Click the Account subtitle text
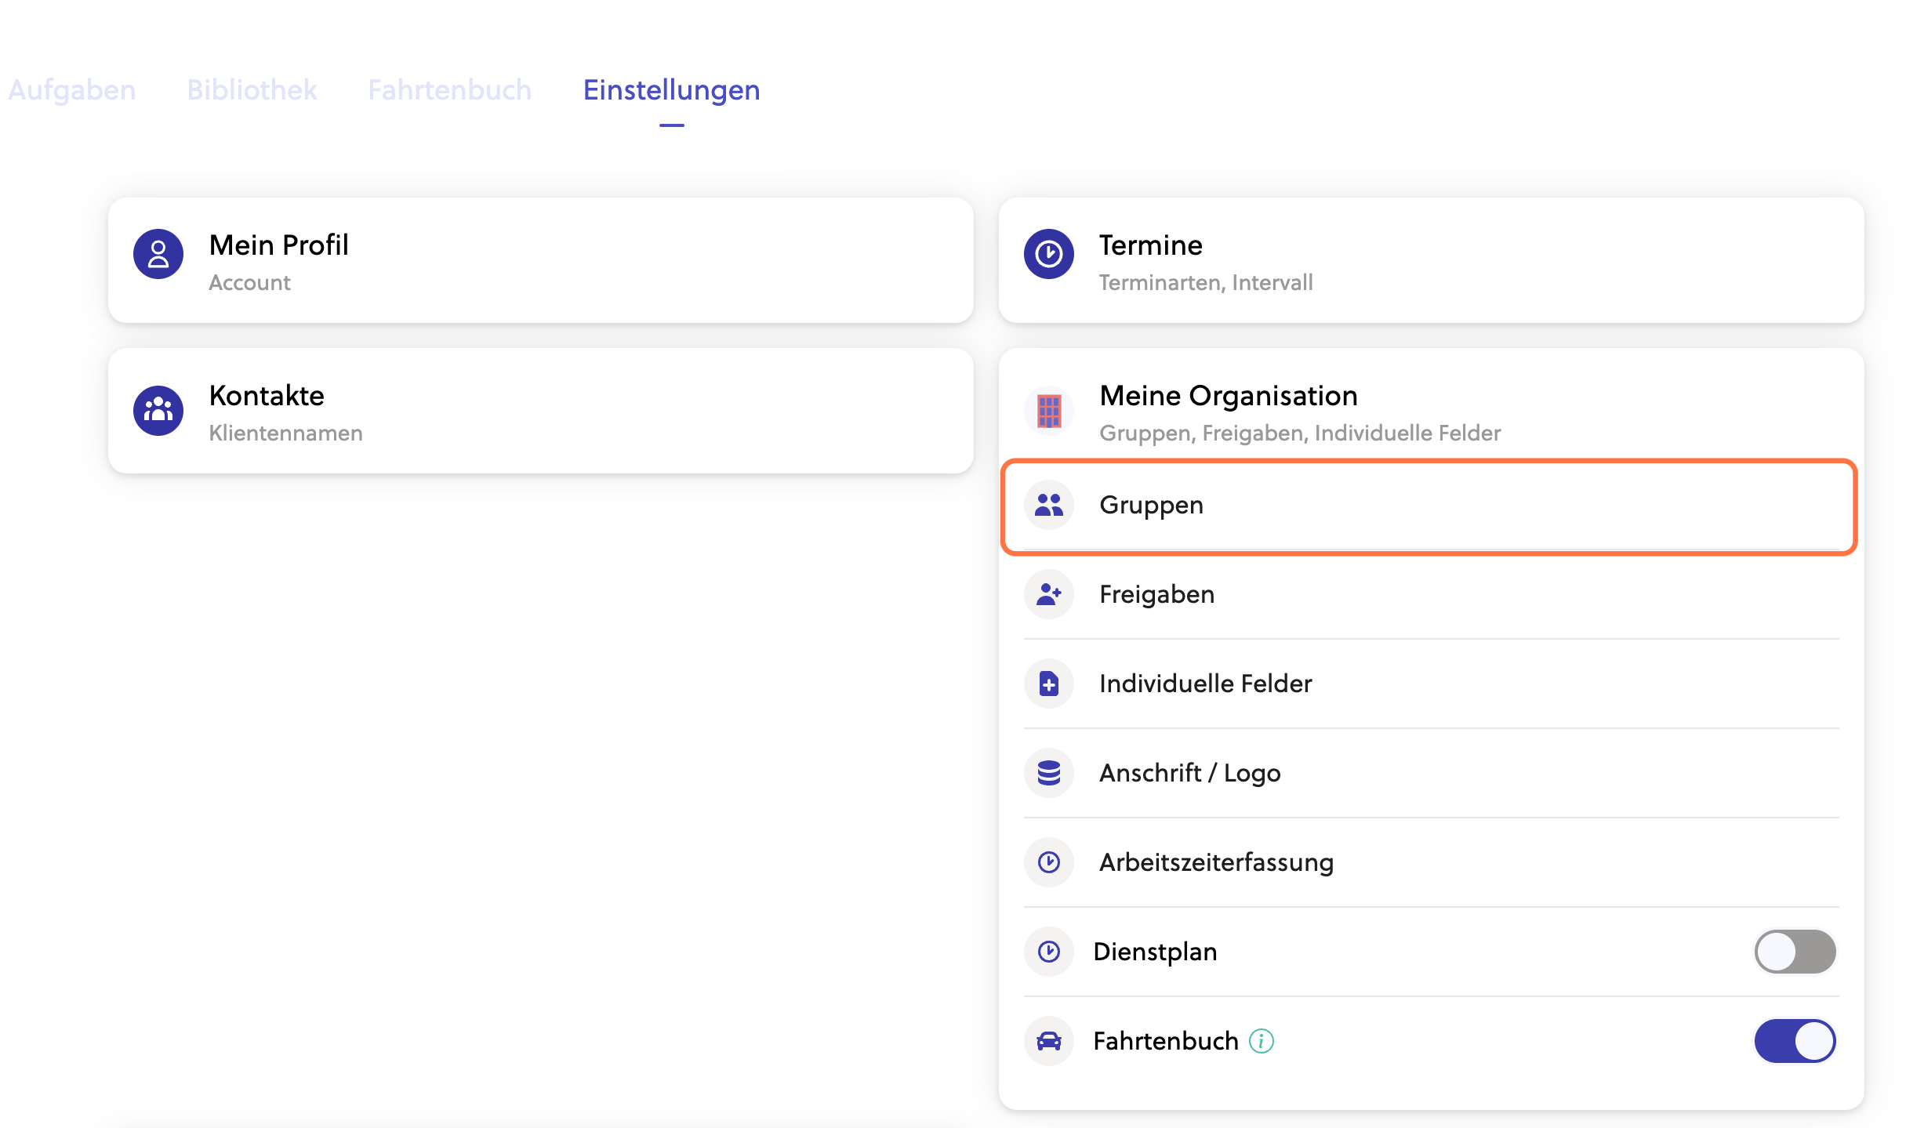Viewport: 1906px width, 1128px height. pyautogui.click(x=249, y=282)
